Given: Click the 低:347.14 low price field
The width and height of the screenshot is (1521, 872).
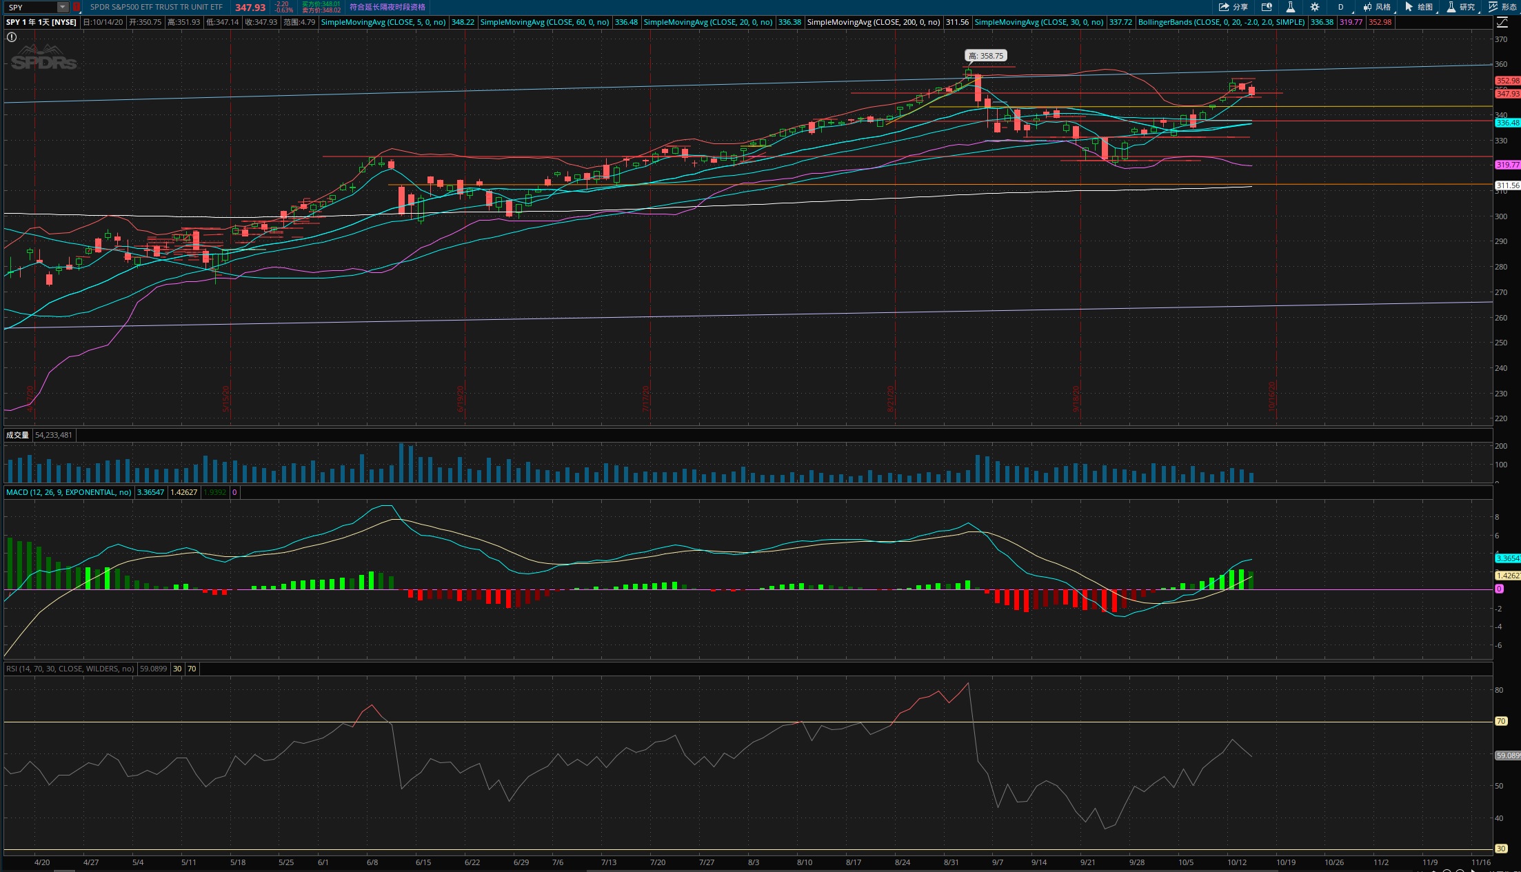Looking at the screenshot, I should coord(223,22).
